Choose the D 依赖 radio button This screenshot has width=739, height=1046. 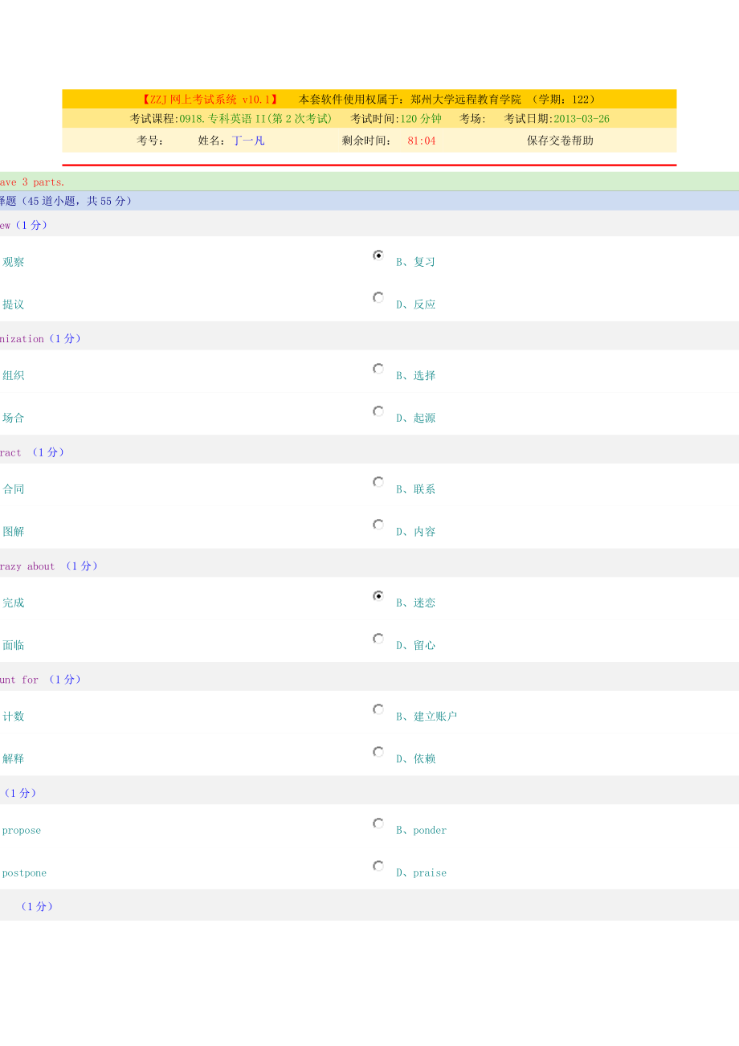[378, 752]
